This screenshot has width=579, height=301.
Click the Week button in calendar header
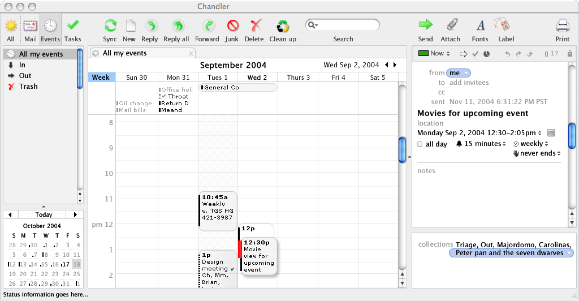coord(101,78)
